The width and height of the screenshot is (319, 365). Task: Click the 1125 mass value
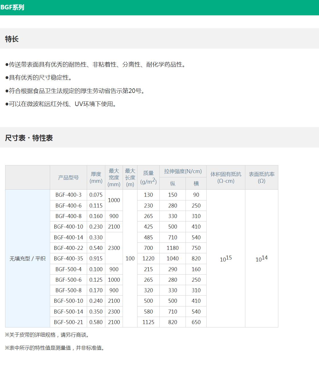tap(148, 322)
